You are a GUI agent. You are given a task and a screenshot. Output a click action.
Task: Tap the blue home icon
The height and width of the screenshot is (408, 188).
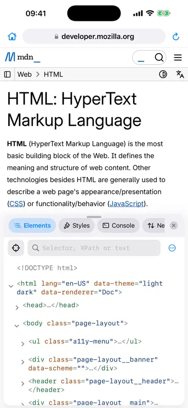12,36
